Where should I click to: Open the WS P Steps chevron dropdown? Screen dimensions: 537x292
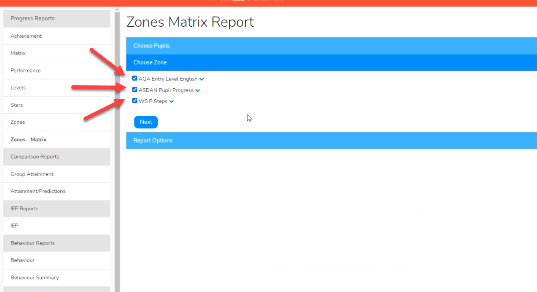coord(171,101)
